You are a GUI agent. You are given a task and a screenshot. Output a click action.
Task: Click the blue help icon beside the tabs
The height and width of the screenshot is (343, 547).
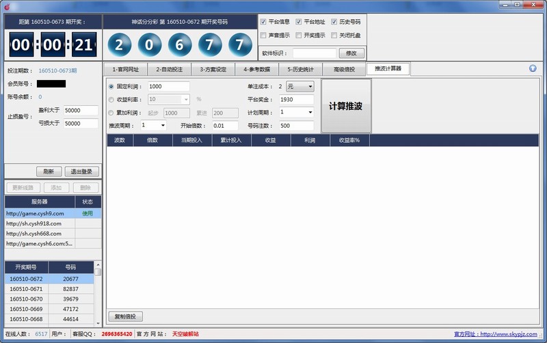point(532,68)
